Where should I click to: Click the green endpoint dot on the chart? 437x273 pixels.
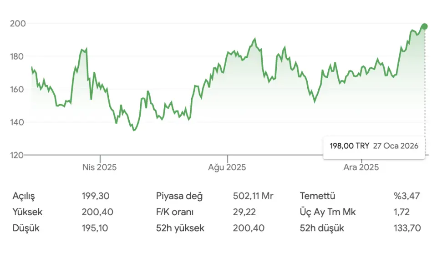(424, 26)
